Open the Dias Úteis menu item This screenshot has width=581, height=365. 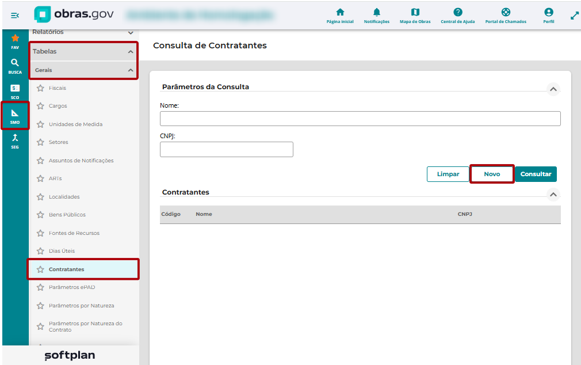pyautogui.click(x=62, y=251)
